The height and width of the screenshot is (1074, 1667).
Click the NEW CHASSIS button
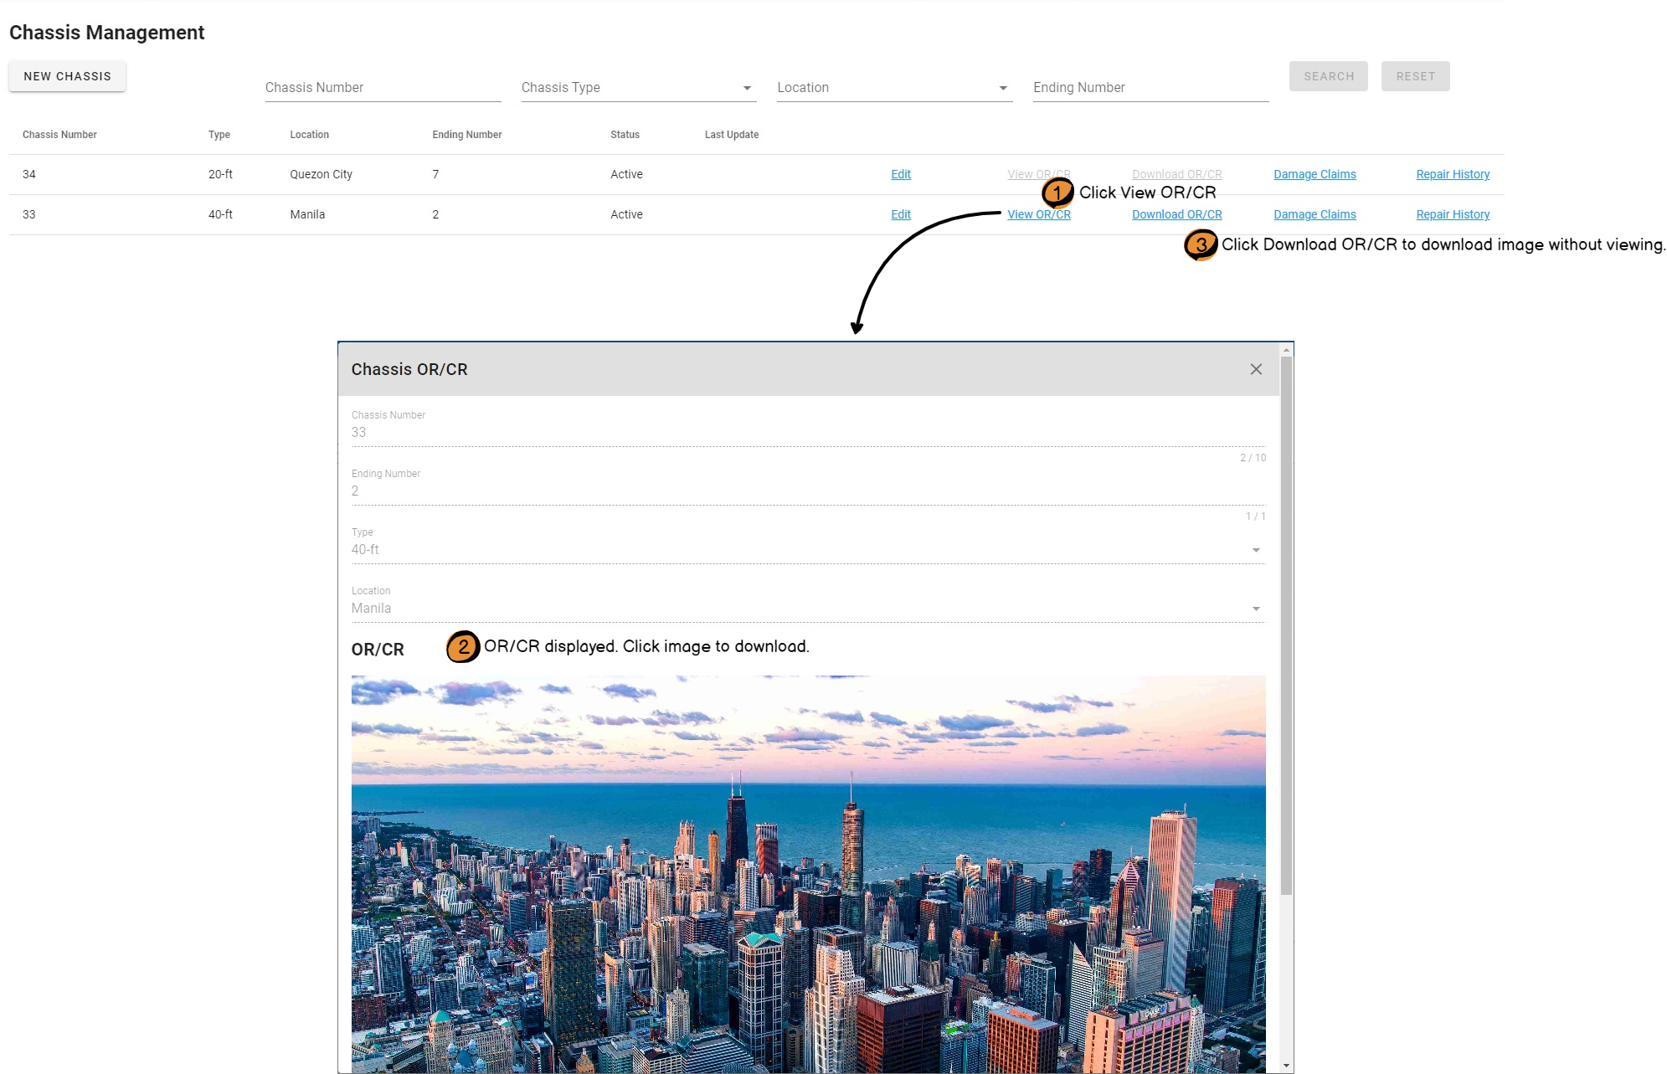67,76
